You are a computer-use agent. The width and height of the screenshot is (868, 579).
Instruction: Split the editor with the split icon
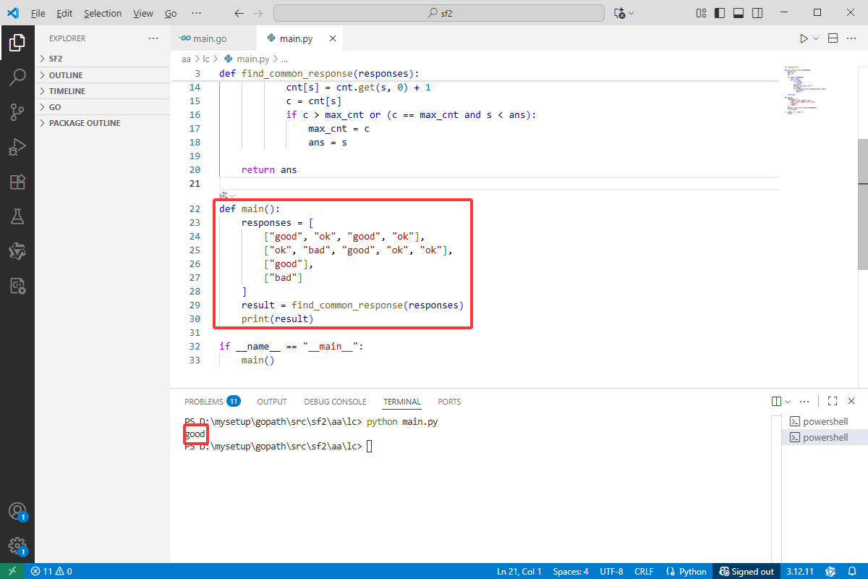833,38
